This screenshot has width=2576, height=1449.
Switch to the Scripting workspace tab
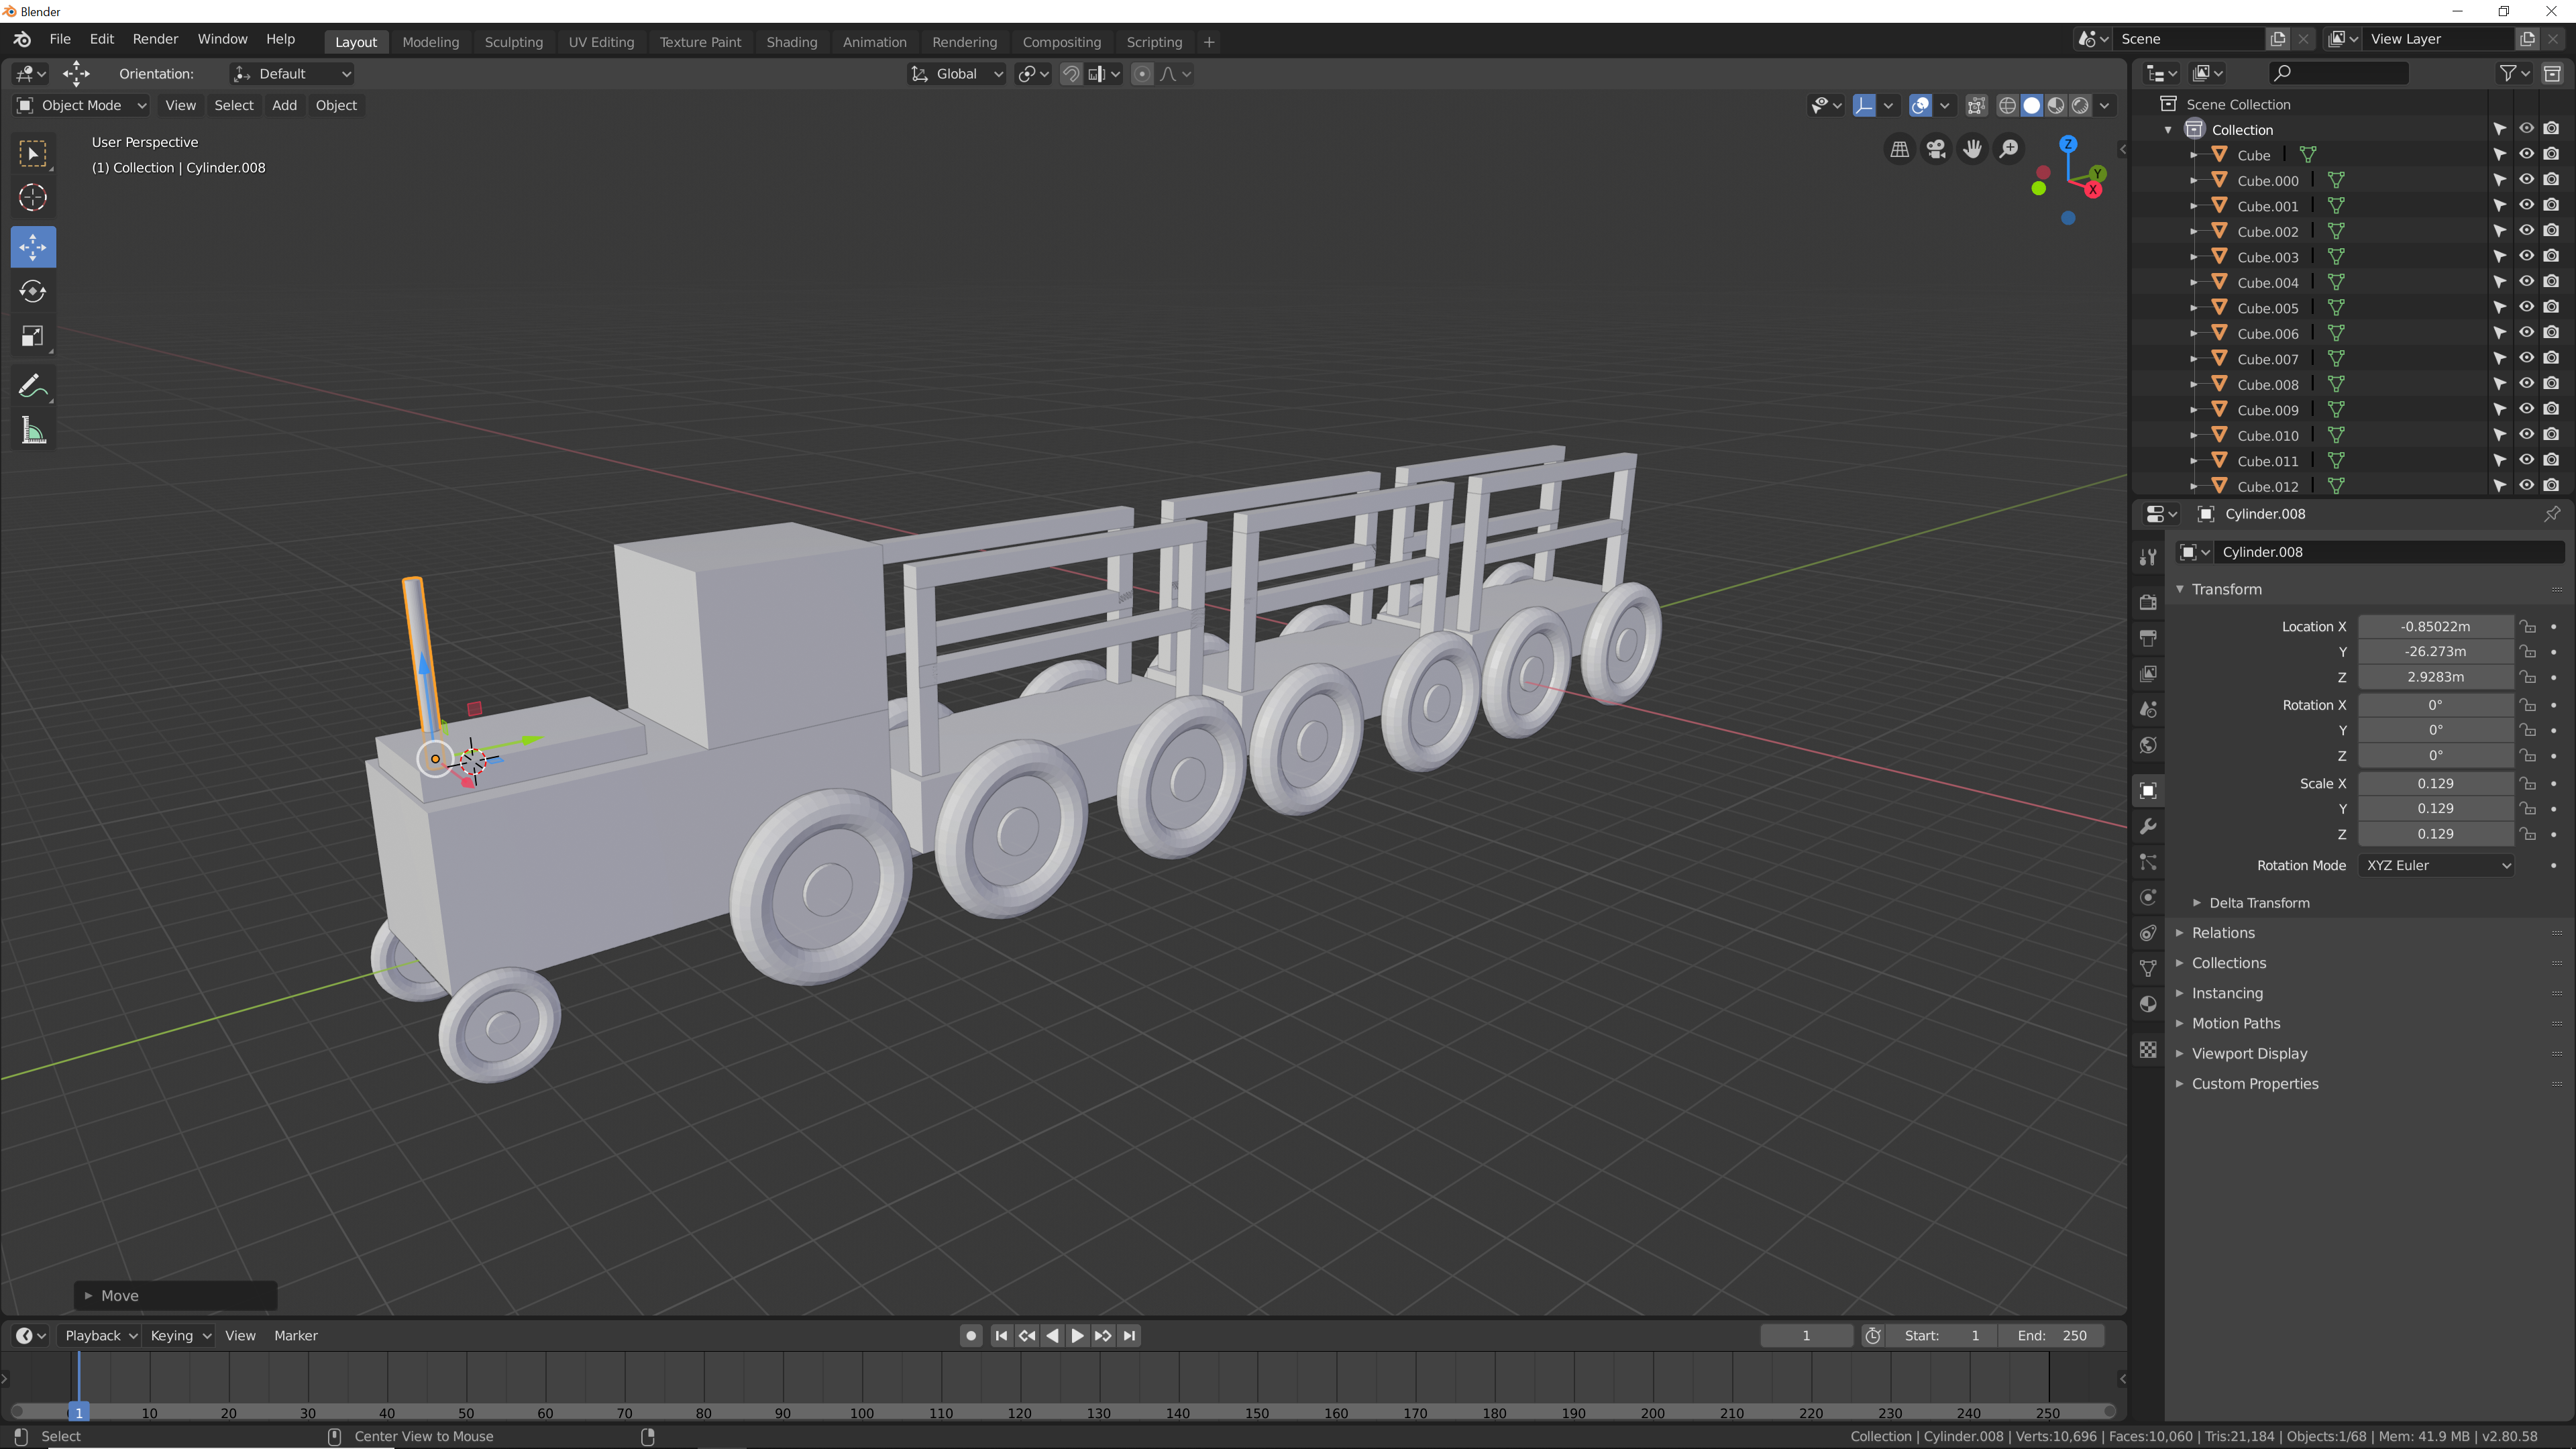tap(1153, 42)
